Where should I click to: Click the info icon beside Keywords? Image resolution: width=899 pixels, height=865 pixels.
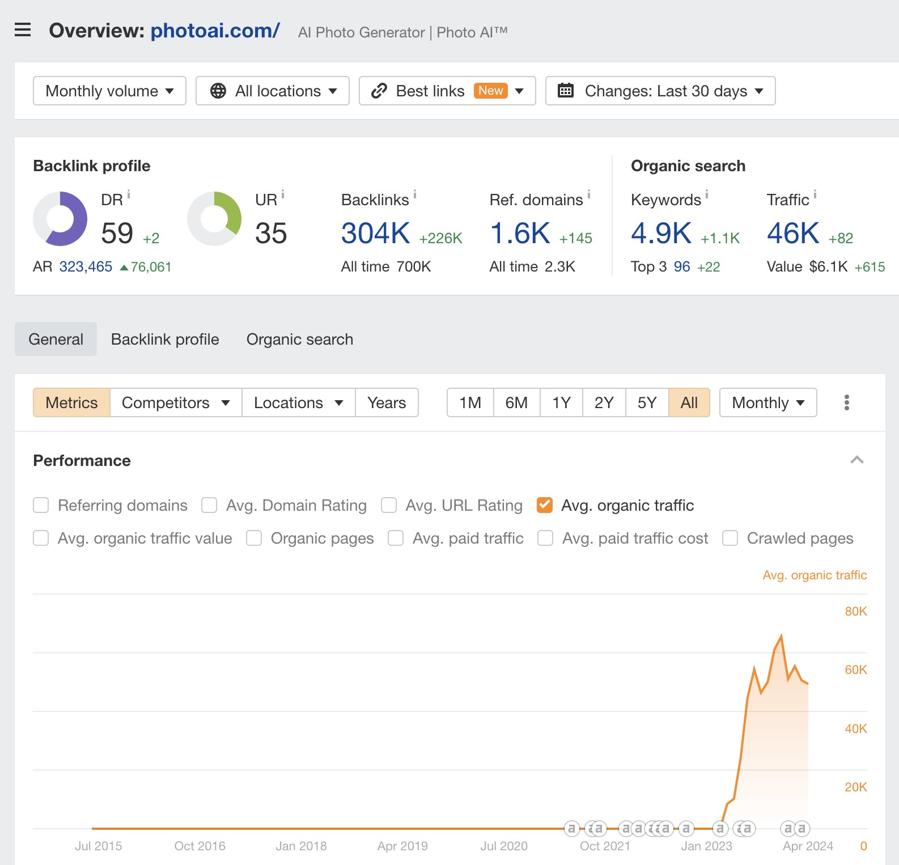(707, 194)
